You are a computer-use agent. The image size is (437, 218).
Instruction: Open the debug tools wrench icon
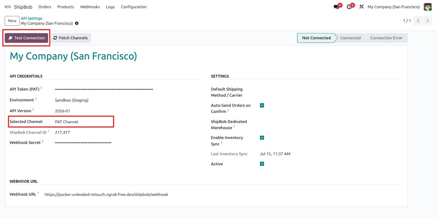[x=361, y=7]
